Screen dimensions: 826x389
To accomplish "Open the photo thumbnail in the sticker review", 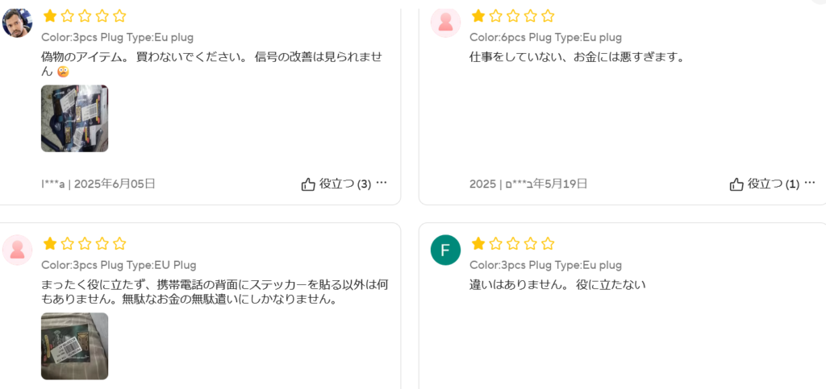I will pyautogui.click(x=74, y=346).
